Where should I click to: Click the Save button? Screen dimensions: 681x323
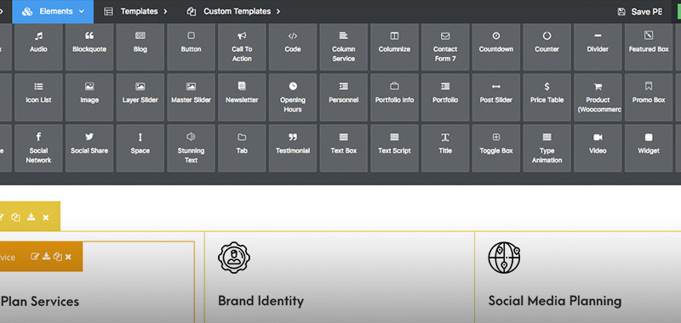tap(640, 12)
